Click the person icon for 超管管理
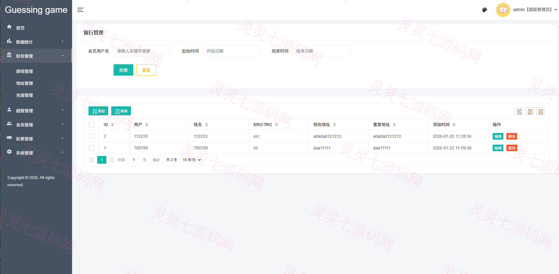This screenshot has height=274, width=559. tap(9, 110)
